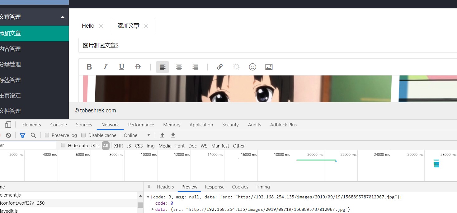Open the Response tab

tap(214, 187)
